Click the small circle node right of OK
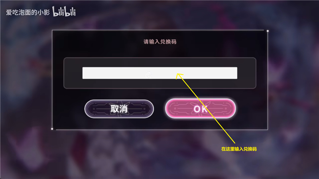319x179 pixels. pyautogui.click(x=226, y=108)
